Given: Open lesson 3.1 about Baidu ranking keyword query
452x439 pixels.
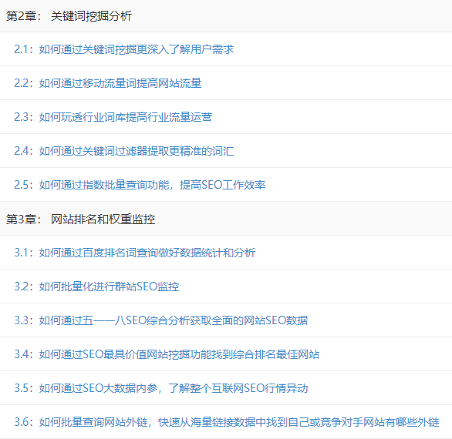Looking at the screenshot, I should point(135,253).
